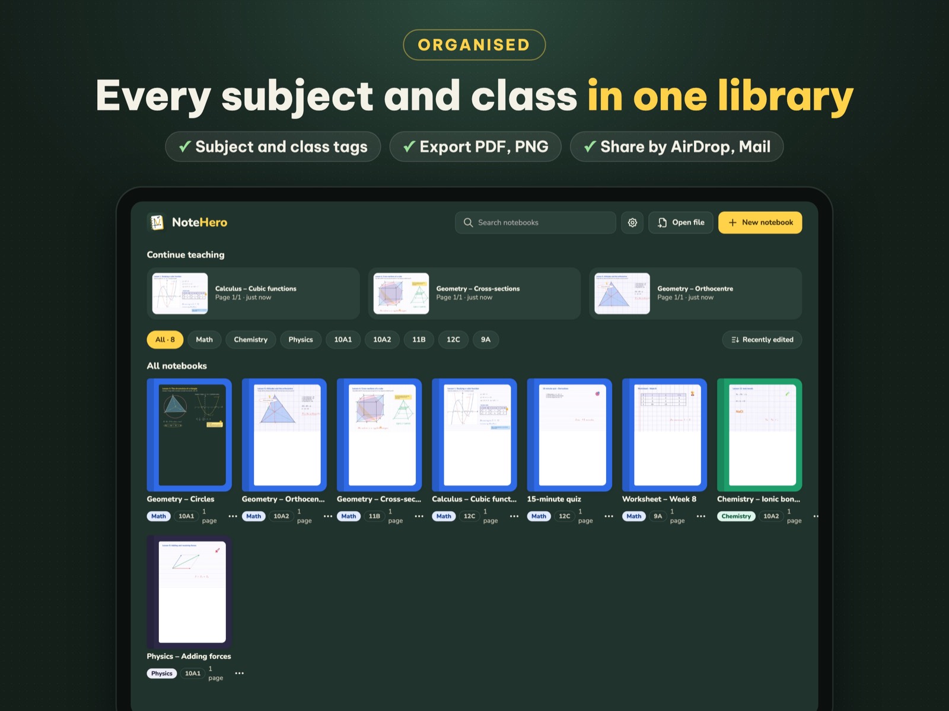This screenshot has width=949, height=711.
Task: Click 'Continue teaching' heading
Action: [x=186, y=255]
